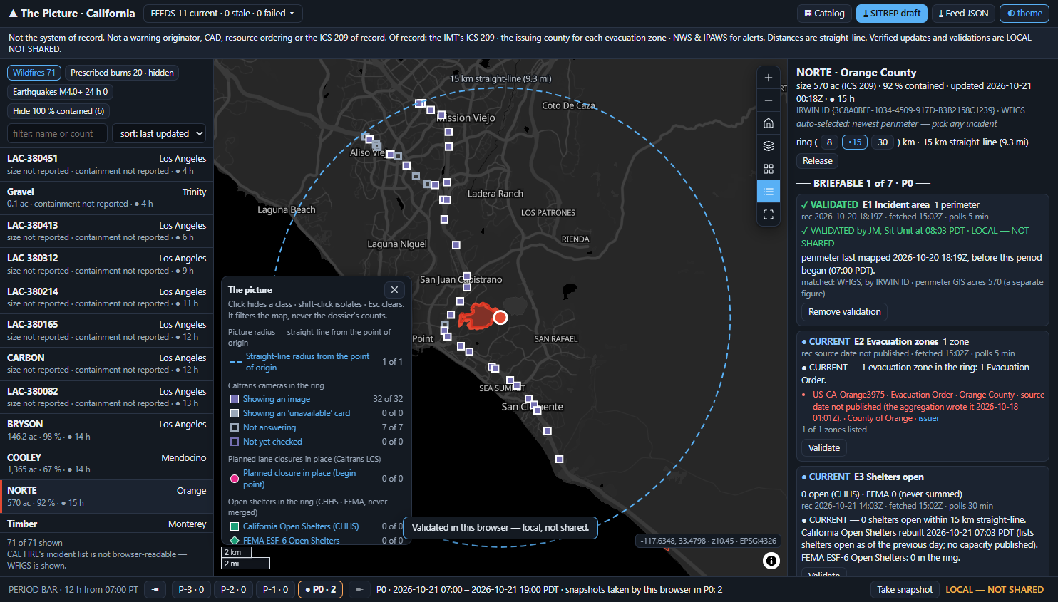
Task: Click the point of origin marker on map
Action: coord(500,317)
